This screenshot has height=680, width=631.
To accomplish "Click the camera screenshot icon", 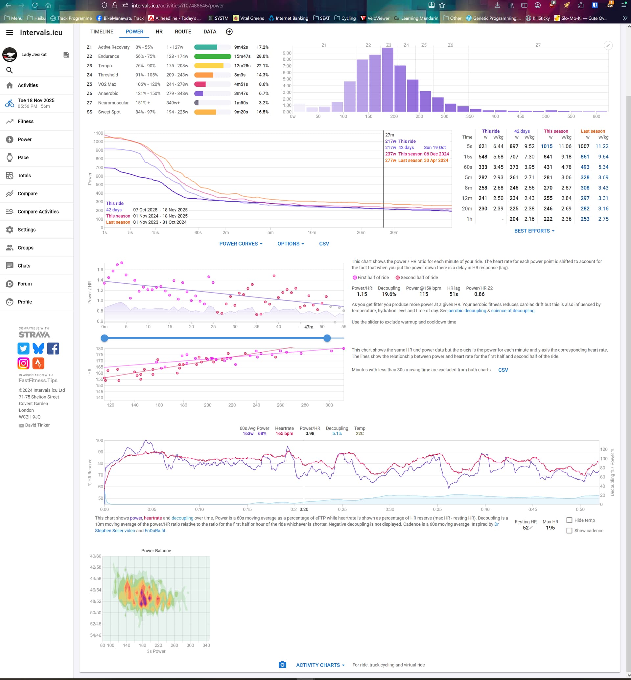I will (282, 665).
